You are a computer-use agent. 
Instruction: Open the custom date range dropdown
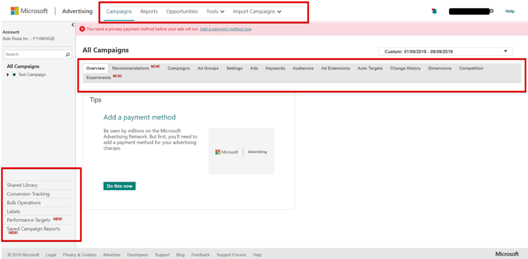pyautogui.click(x=446, y=52)
